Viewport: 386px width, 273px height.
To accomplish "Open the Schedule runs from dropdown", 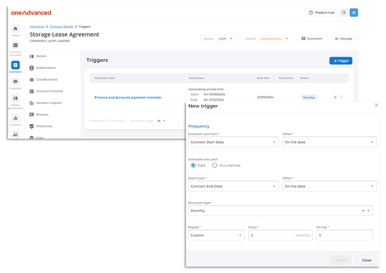I will point(233,142).
